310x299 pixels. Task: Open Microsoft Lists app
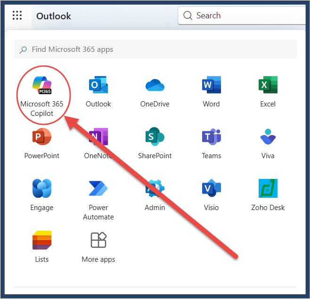(x=42, y=247)
